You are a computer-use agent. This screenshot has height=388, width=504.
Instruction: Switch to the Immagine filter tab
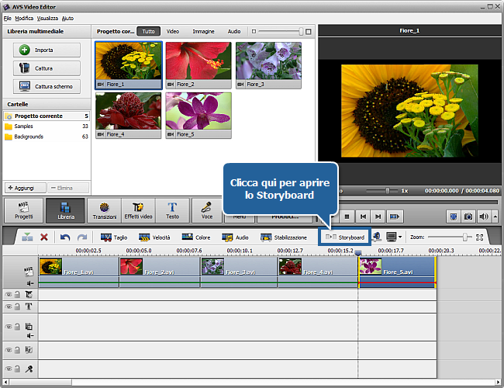203,32
